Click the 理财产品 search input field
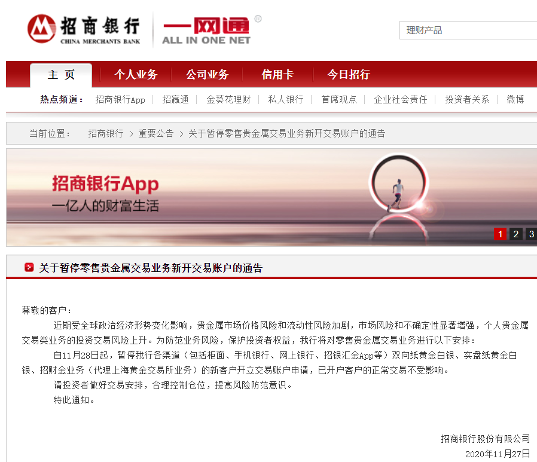 pyautogui.click(x=468, y=30)
